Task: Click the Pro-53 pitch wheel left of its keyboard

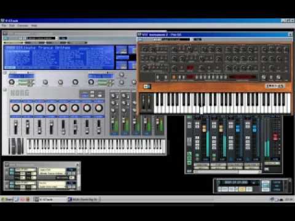Action: coord(144,102)
